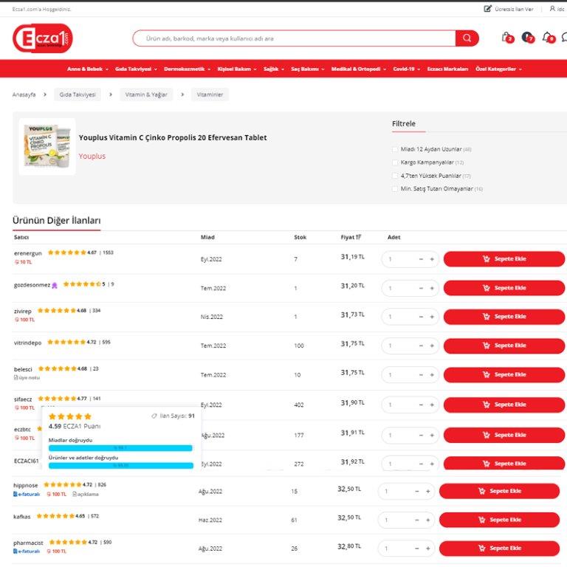Add zivirep listing with Sepete Ekle
This screenshot has width=567, height=567.
click(504, 317)
